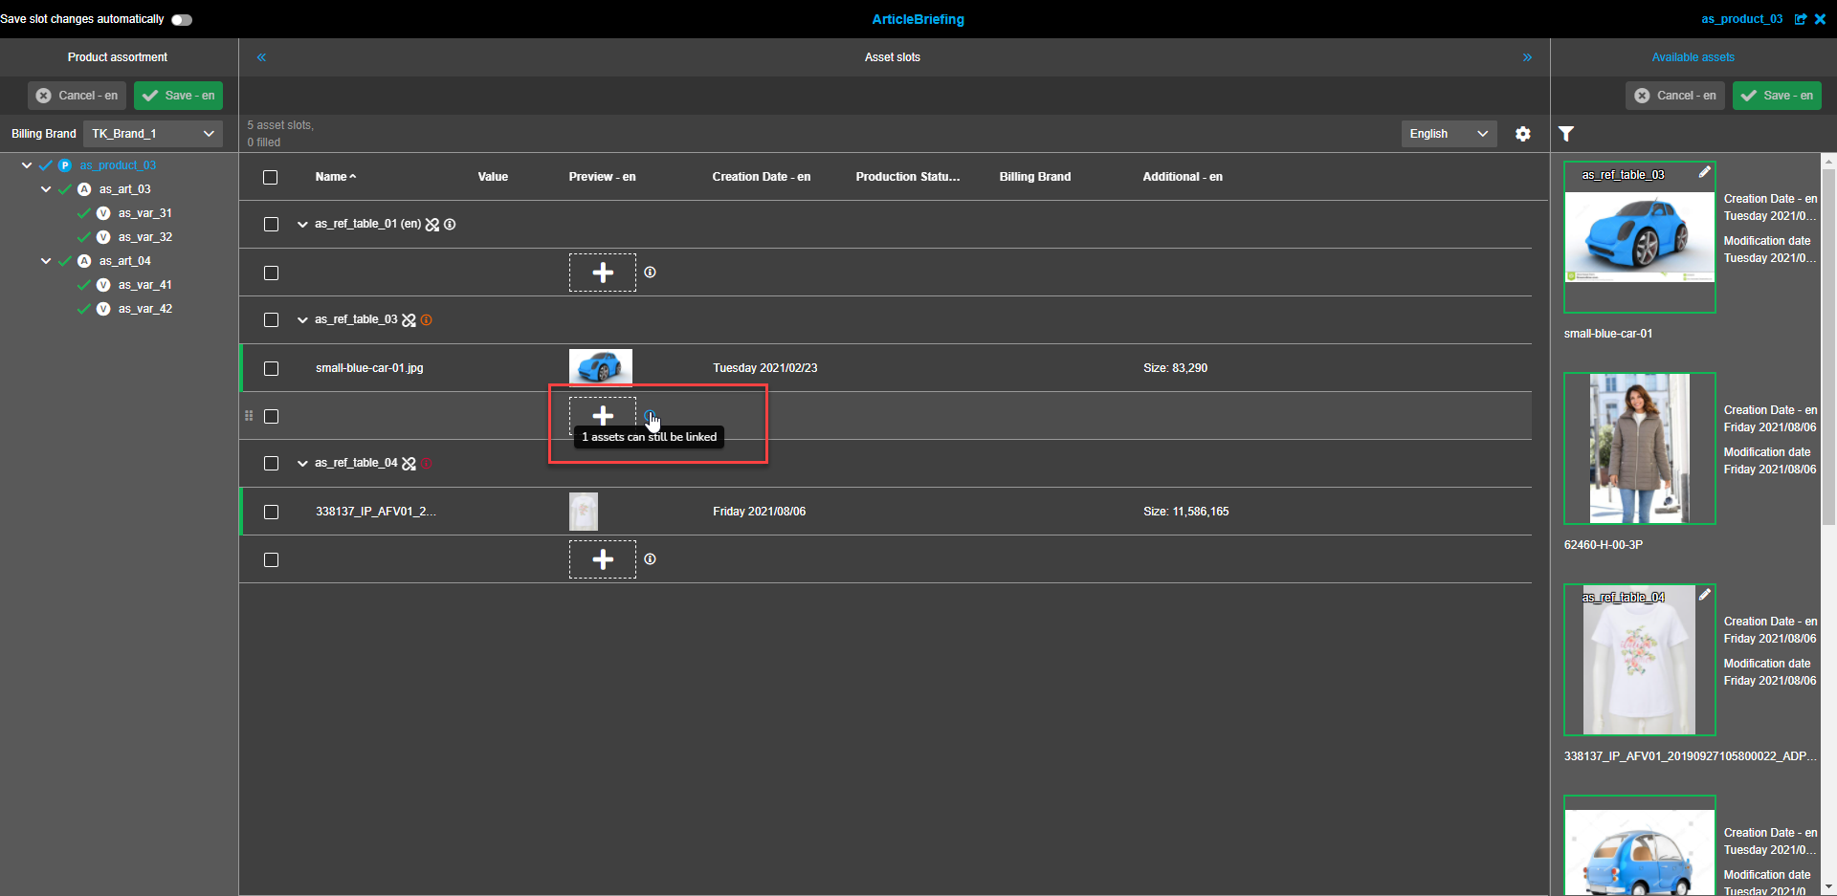This screenshot has width=1837, height=896.
Task: Select all rows with header checkbox
Action: pyautogui.click(x=270, y=177)
